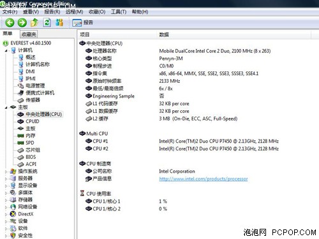The image size is (319, 239).
Task: Refresh the page using the Refresh icon
Action: 47,22
